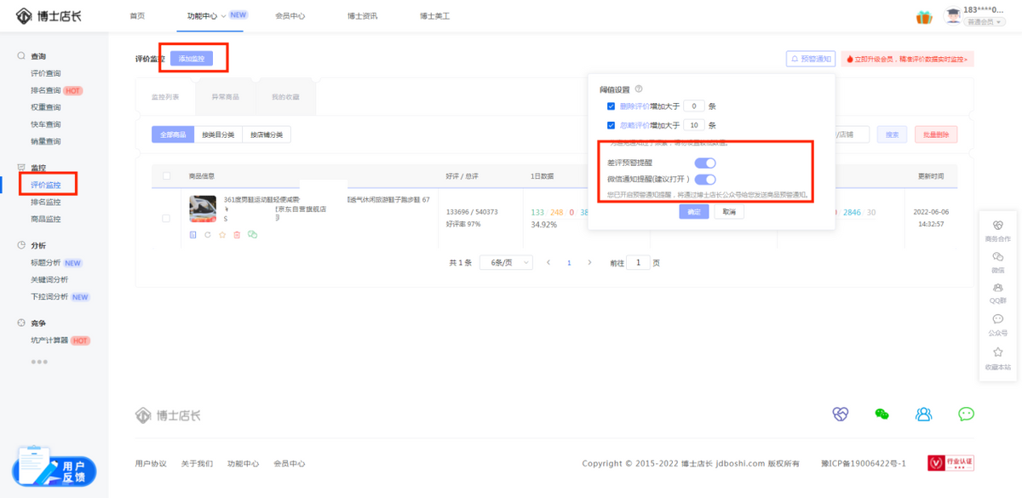Click the 批量删除 button
This screenshot has height=498, width=1022.
(936, 135)
